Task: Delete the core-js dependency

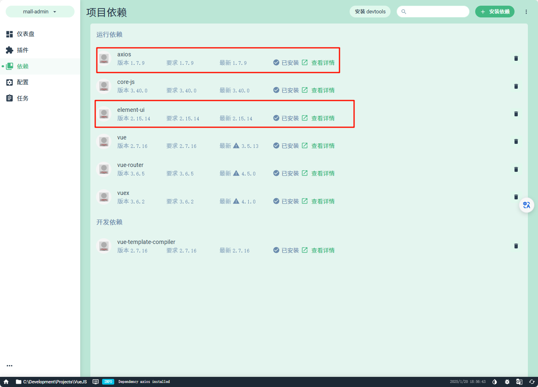Action: 516,86
